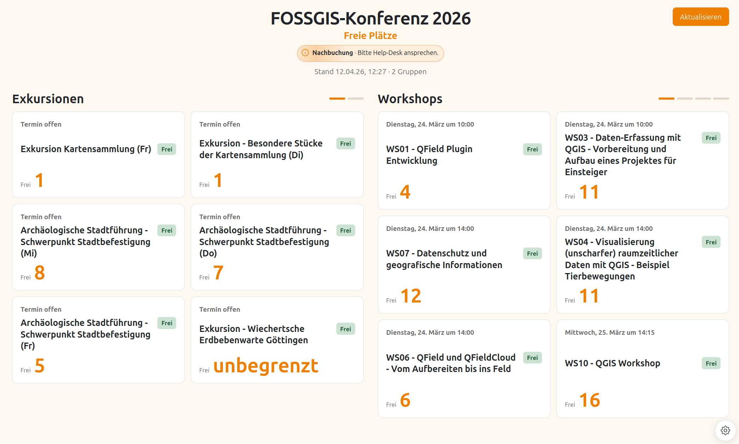Image resolution: width=739 pixels, height=444 pixels.
Task: Switch to third Workshops page indicator
Action: (703, 99)
